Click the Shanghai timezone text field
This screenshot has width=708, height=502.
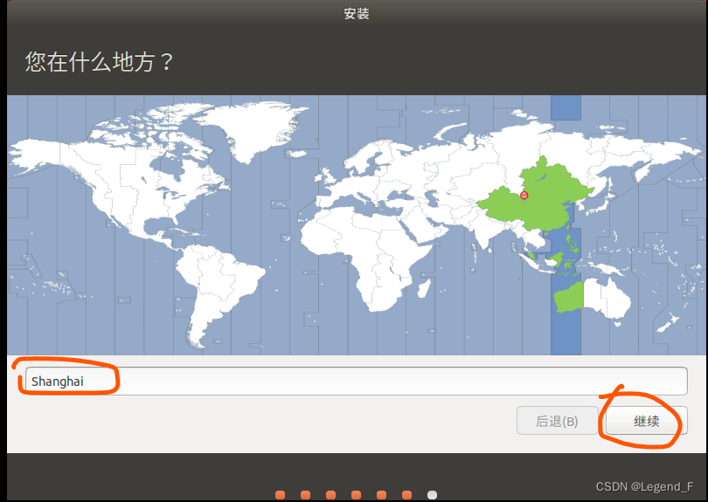pos(357,382)
